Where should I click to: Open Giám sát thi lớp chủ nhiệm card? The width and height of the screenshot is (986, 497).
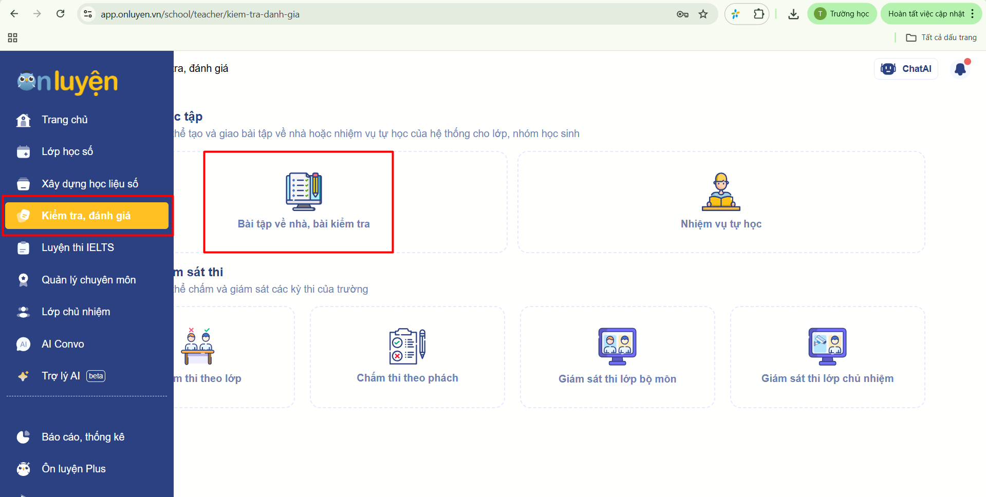pos(827,357)
